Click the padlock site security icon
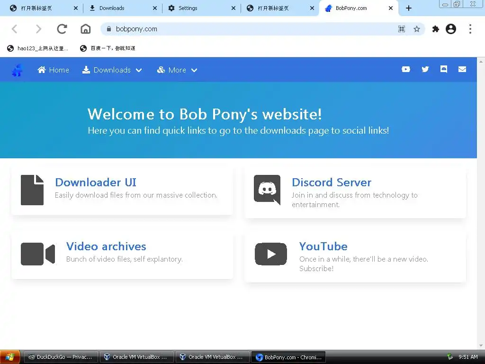 click(x=108, y=29)
